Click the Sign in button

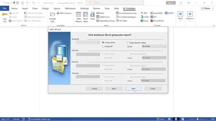click(171, 3)
